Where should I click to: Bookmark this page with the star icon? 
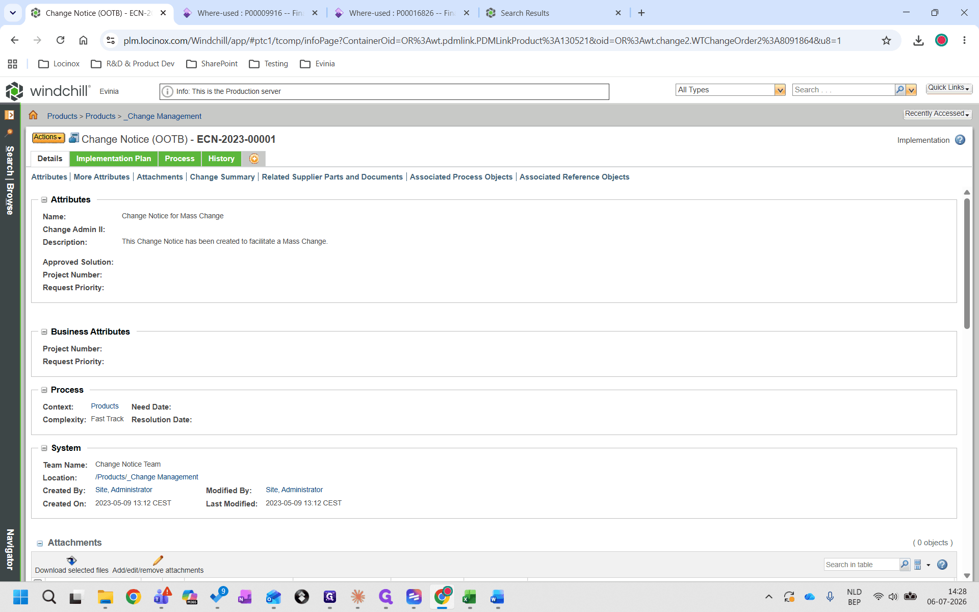point(886,40)
